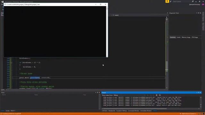Toggle auto-hide pin on Autos panel
205x115 pixels.
pyautogui.click(x=97, y=93)
